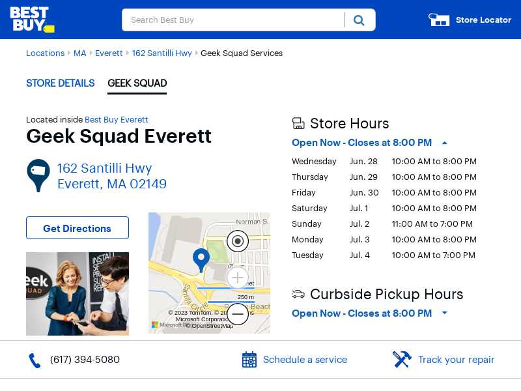Click the calendar schedule icon
Viewport: 521px width, 391px height.
click(x=249, y=360)
